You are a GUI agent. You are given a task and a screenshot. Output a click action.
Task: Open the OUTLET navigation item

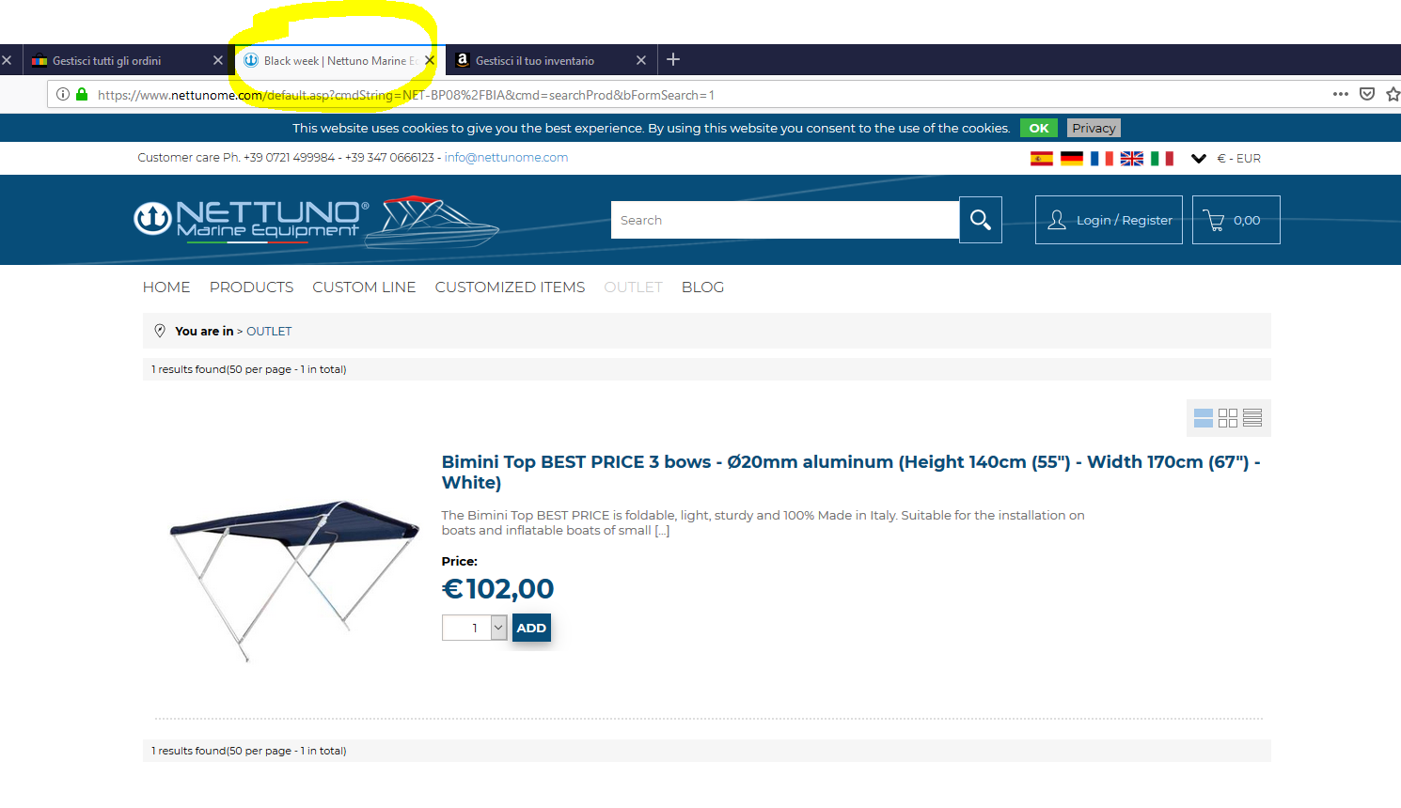[x=633, y=287]
